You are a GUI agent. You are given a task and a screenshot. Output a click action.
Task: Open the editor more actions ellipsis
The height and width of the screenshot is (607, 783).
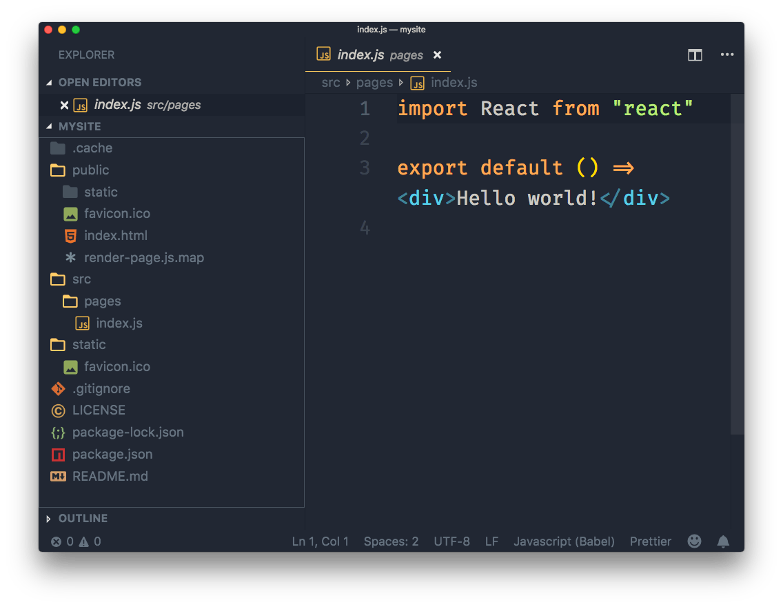point(726,55)
